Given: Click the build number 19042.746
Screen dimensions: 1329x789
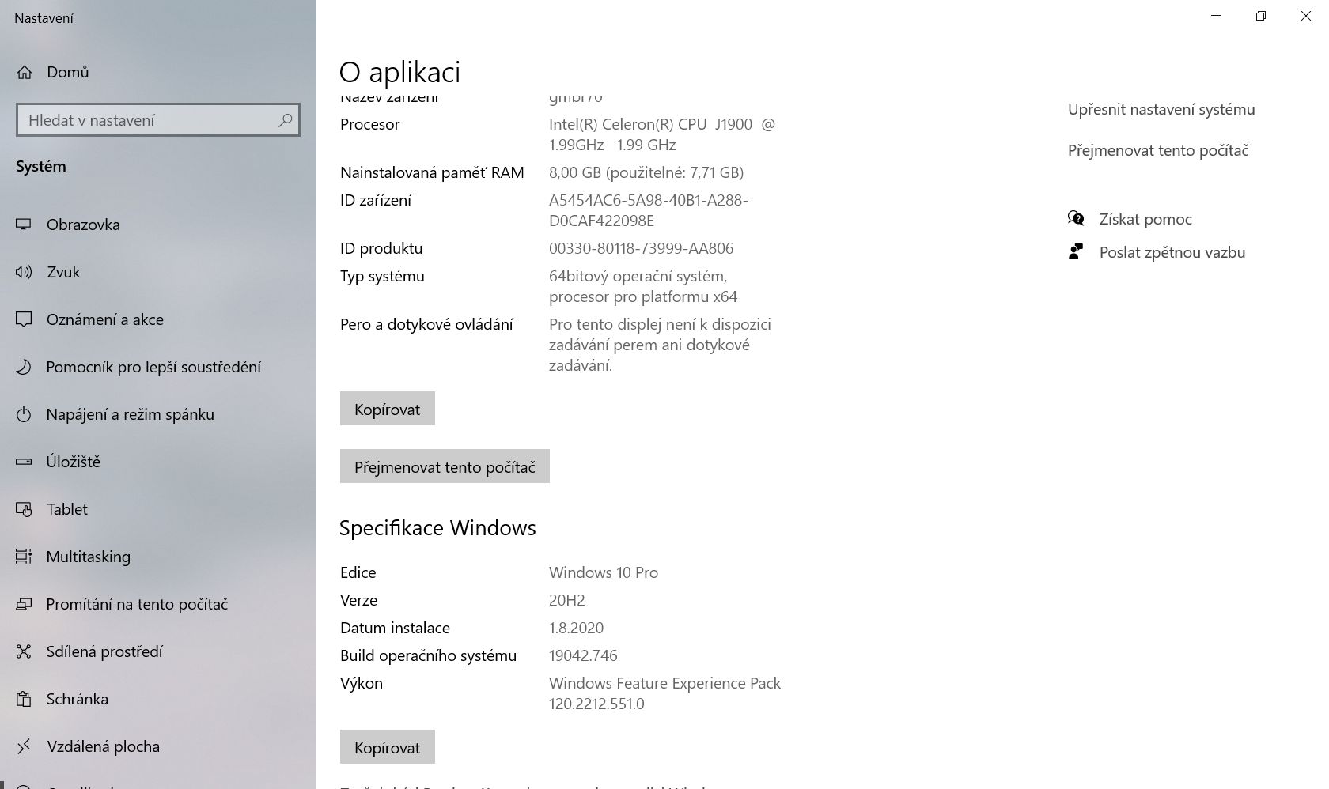Looking at the screenshot, I should [x=583, y=655].
